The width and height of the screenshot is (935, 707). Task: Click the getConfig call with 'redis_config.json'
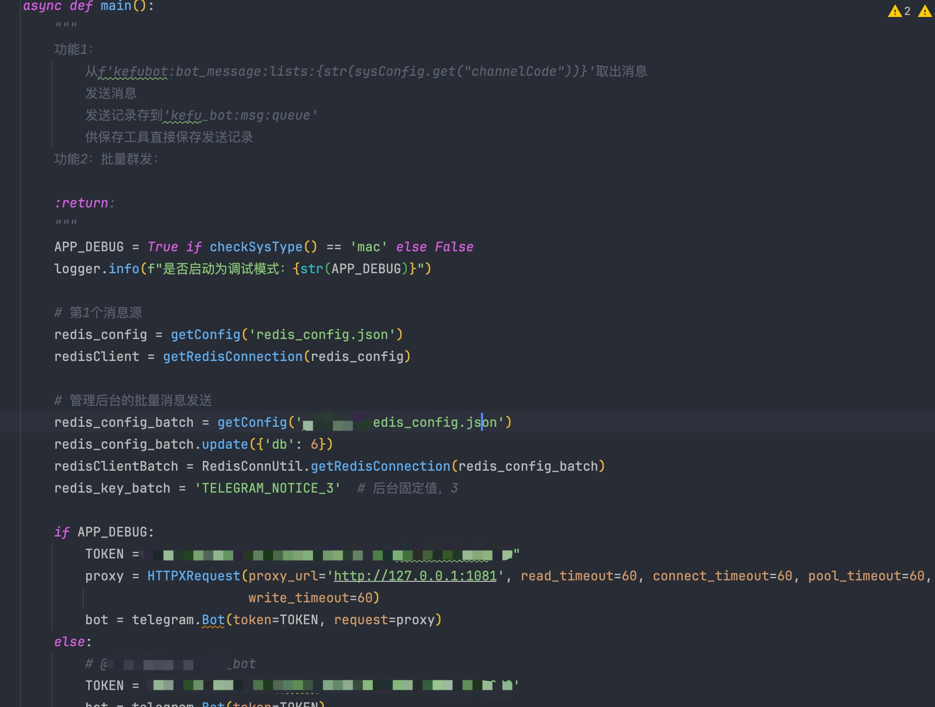click(x=287, y=335)
